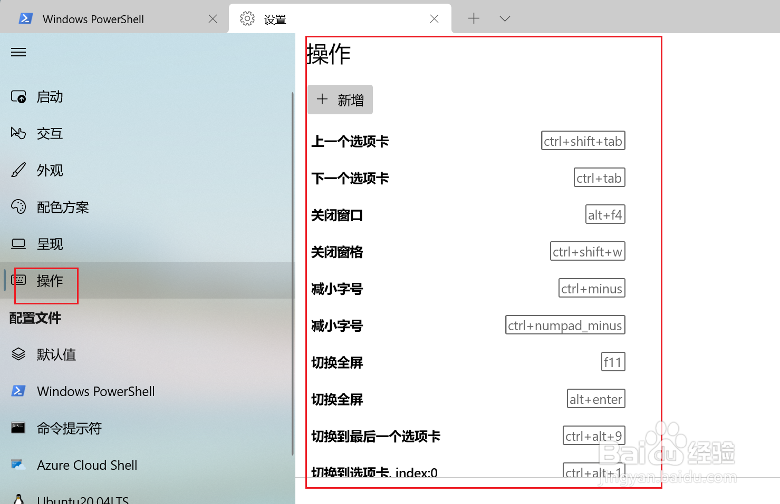780x504 pixels.
Task: Click the plus button to open new tab
Action: tap(474, 18)
